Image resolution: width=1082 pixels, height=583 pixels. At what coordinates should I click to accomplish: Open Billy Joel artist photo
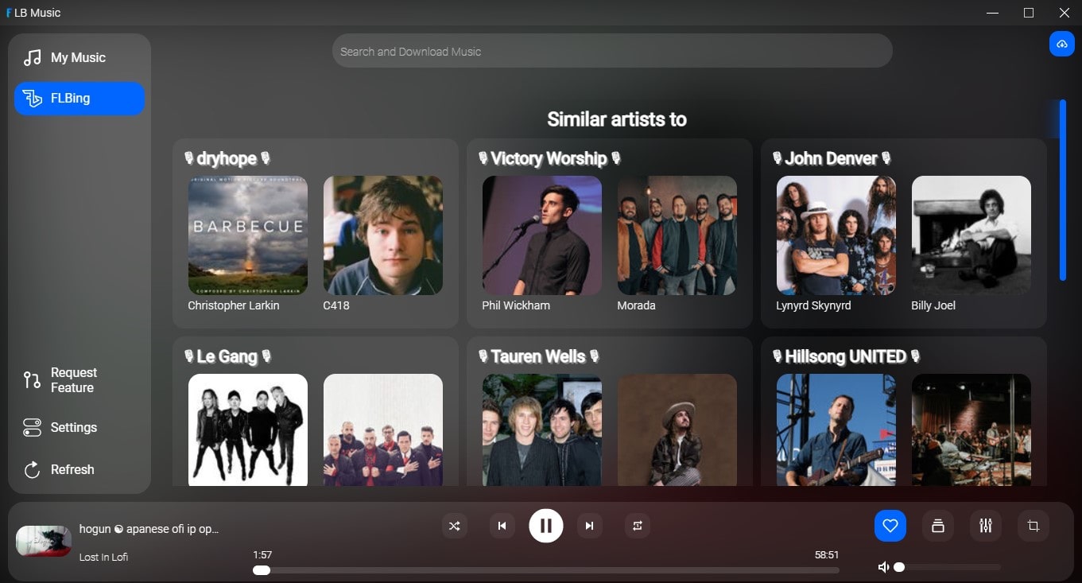point(971,235)
